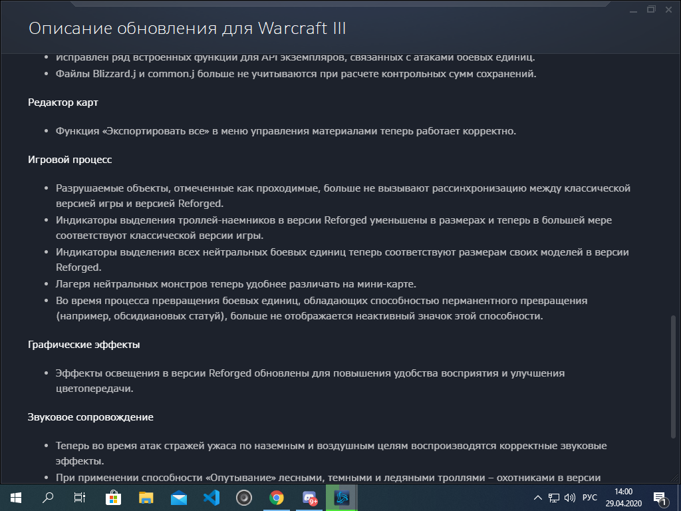The width and height of the screenshot is (681, 511).
Task: Click the 'Эффекты освещения' Reforged bullet
Action: click(310, 381)
